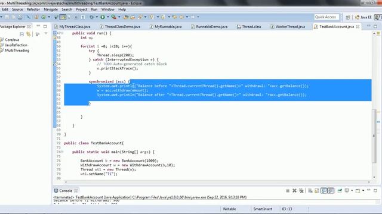
Task: Click the Terminate square icon in Console
Action: click(x=288, y=191)
